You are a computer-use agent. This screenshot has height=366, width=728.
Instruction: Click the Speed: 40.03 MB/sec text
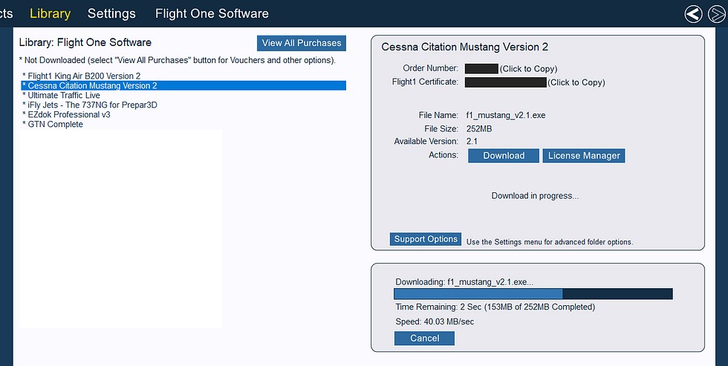click(x=435, y=321)
